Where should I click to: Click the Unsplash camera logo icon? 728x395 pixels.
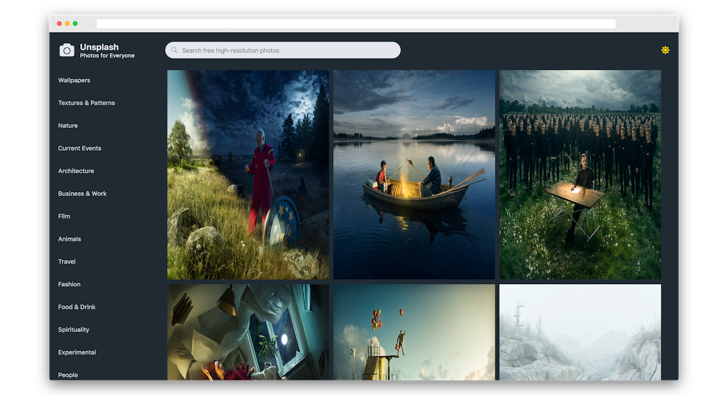(67, 50)
